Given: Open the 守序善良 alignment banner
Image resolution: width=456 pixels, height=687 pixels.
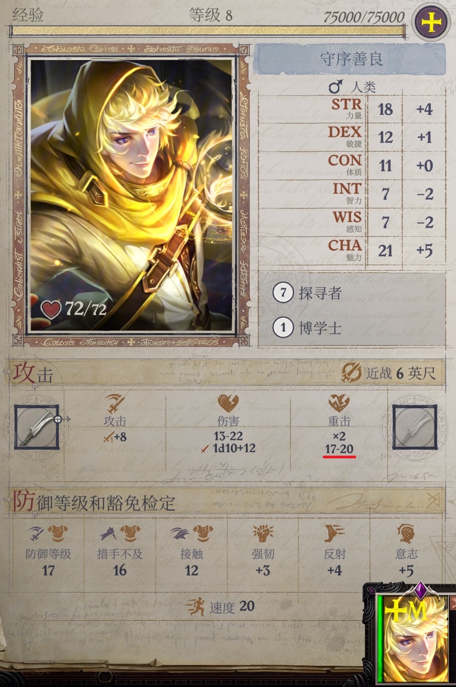Looking at the screenshot, I should [351, 59].
